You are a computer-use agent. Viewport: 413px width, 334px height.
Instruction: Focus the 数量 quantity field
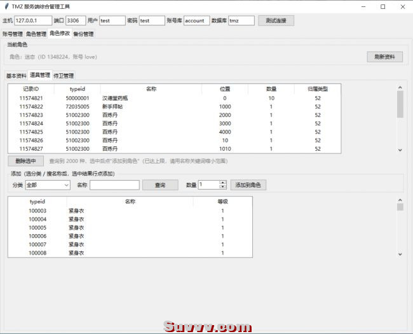[209, 184]
